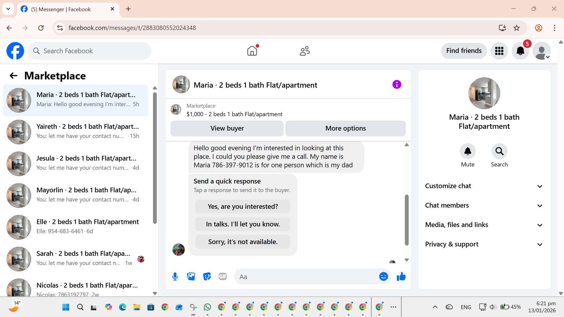Open a new browser tab
This screenshot has height=317, width=564.
pyautogui.click(x=128, y=9)
